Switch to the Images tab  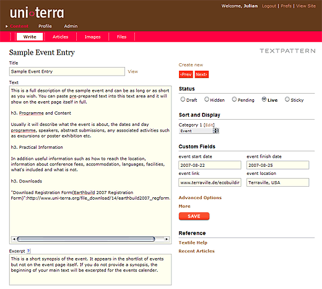tap(93, 37)
